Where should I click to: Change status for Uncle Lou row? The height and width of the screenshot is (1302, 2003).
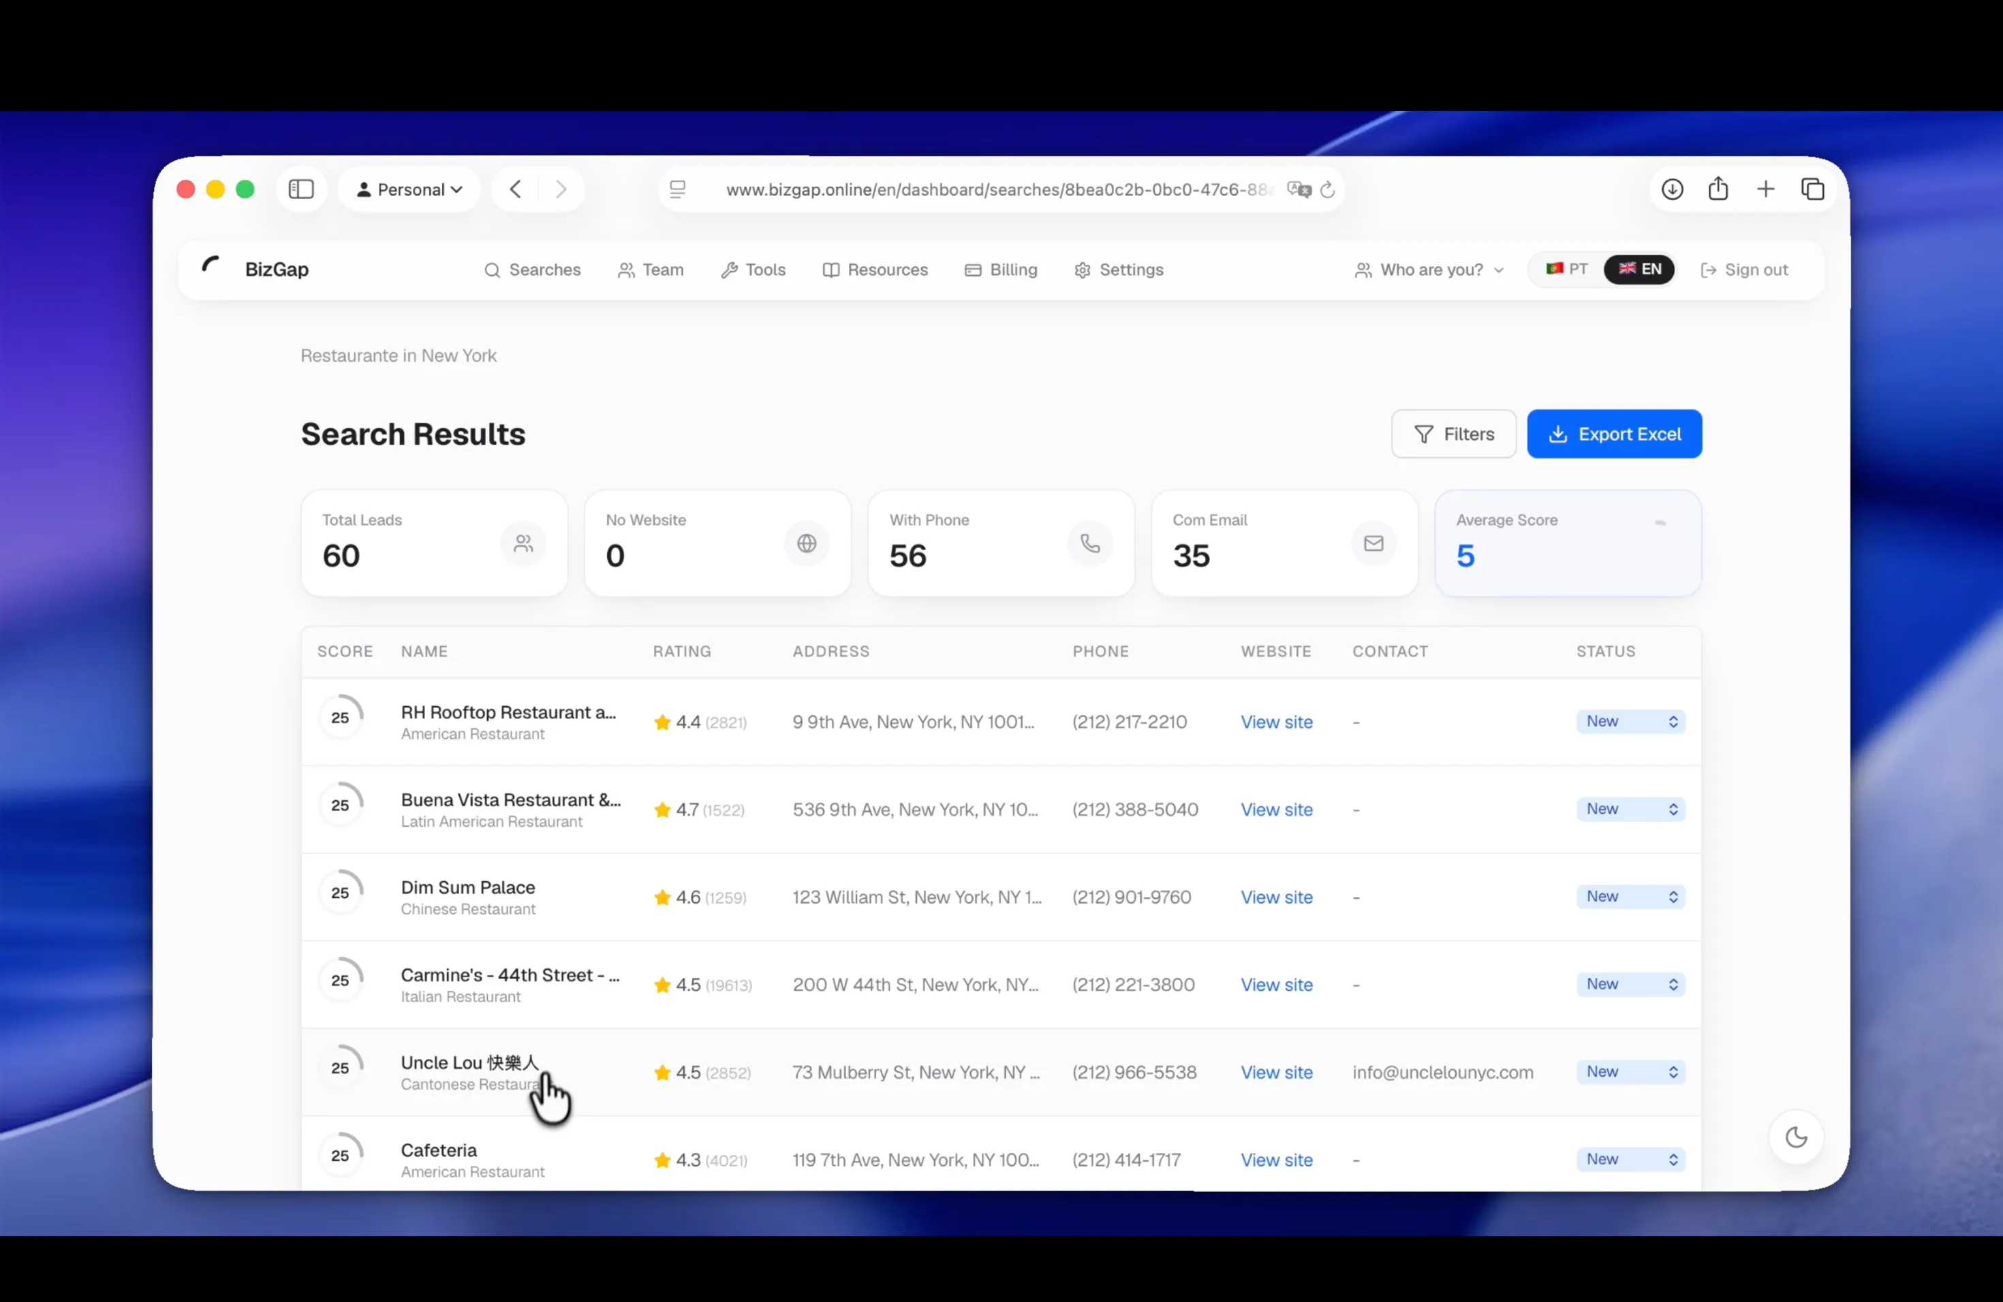[x=1630, y=1072]
